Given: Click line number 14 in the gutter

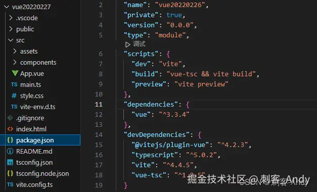Looking at the screenshot, I should pos(99,134).
